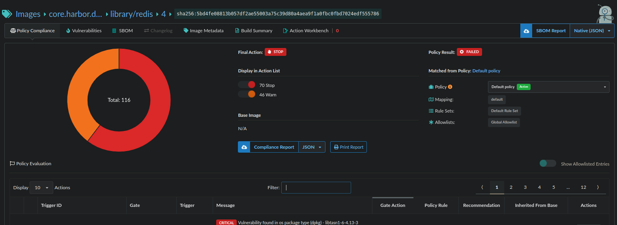Enable Show Allowlisted Entries switch
This screenshot has width=617, height=225.
click(548, 164)
